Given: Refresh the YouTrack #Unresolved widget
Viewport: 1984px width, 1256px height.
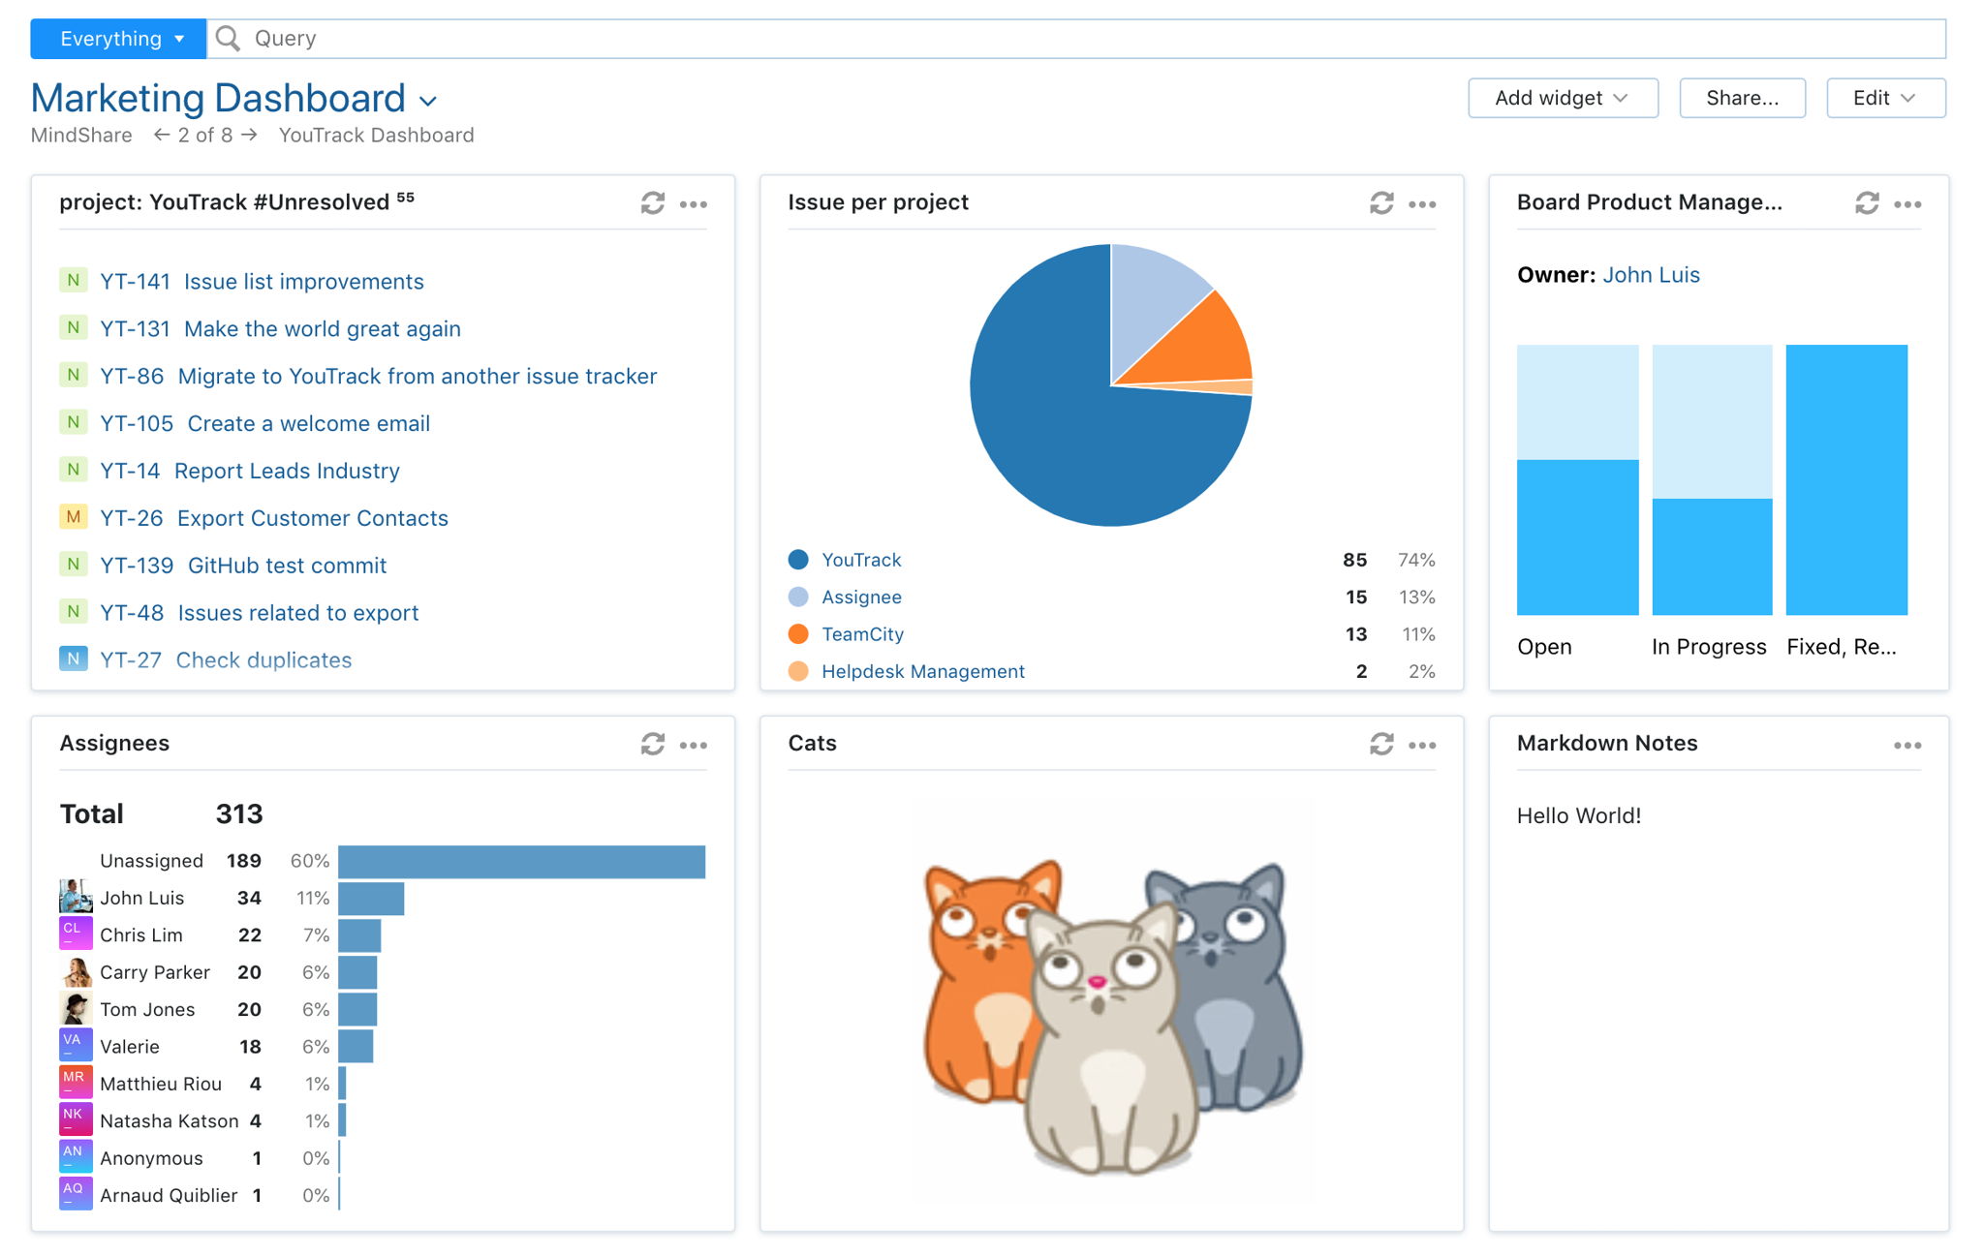Looking at the screenshot, I should (653, 203).
